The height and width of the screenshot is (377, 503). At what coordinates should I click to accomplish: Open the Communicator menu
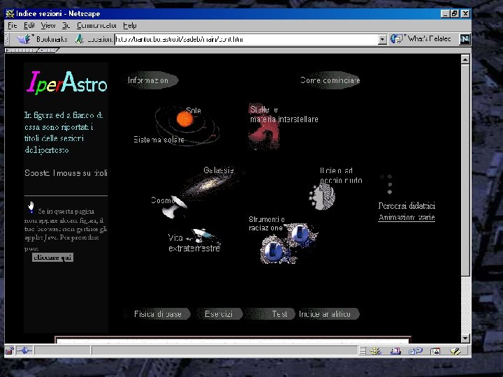96,25
